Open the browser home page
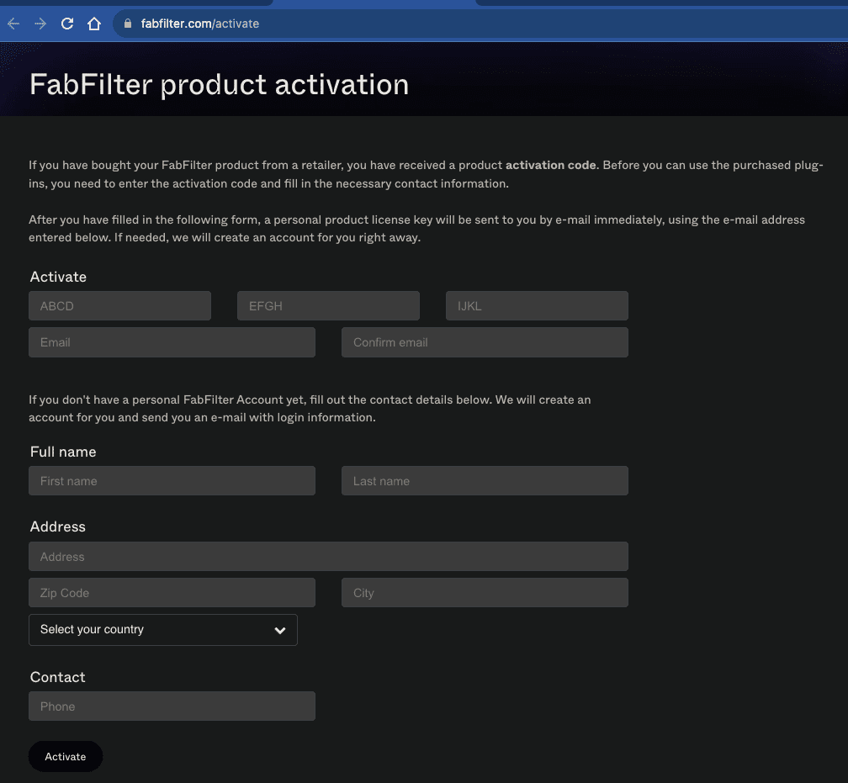Image resolution: width=848 pixels, height=783 pixels. click(94, 24)
